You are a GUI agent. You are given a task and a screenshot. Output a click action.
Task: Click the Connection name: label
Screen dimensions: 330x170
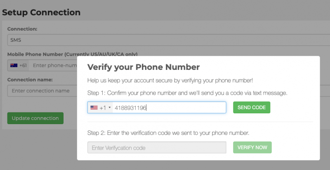(x=30, y=79)
